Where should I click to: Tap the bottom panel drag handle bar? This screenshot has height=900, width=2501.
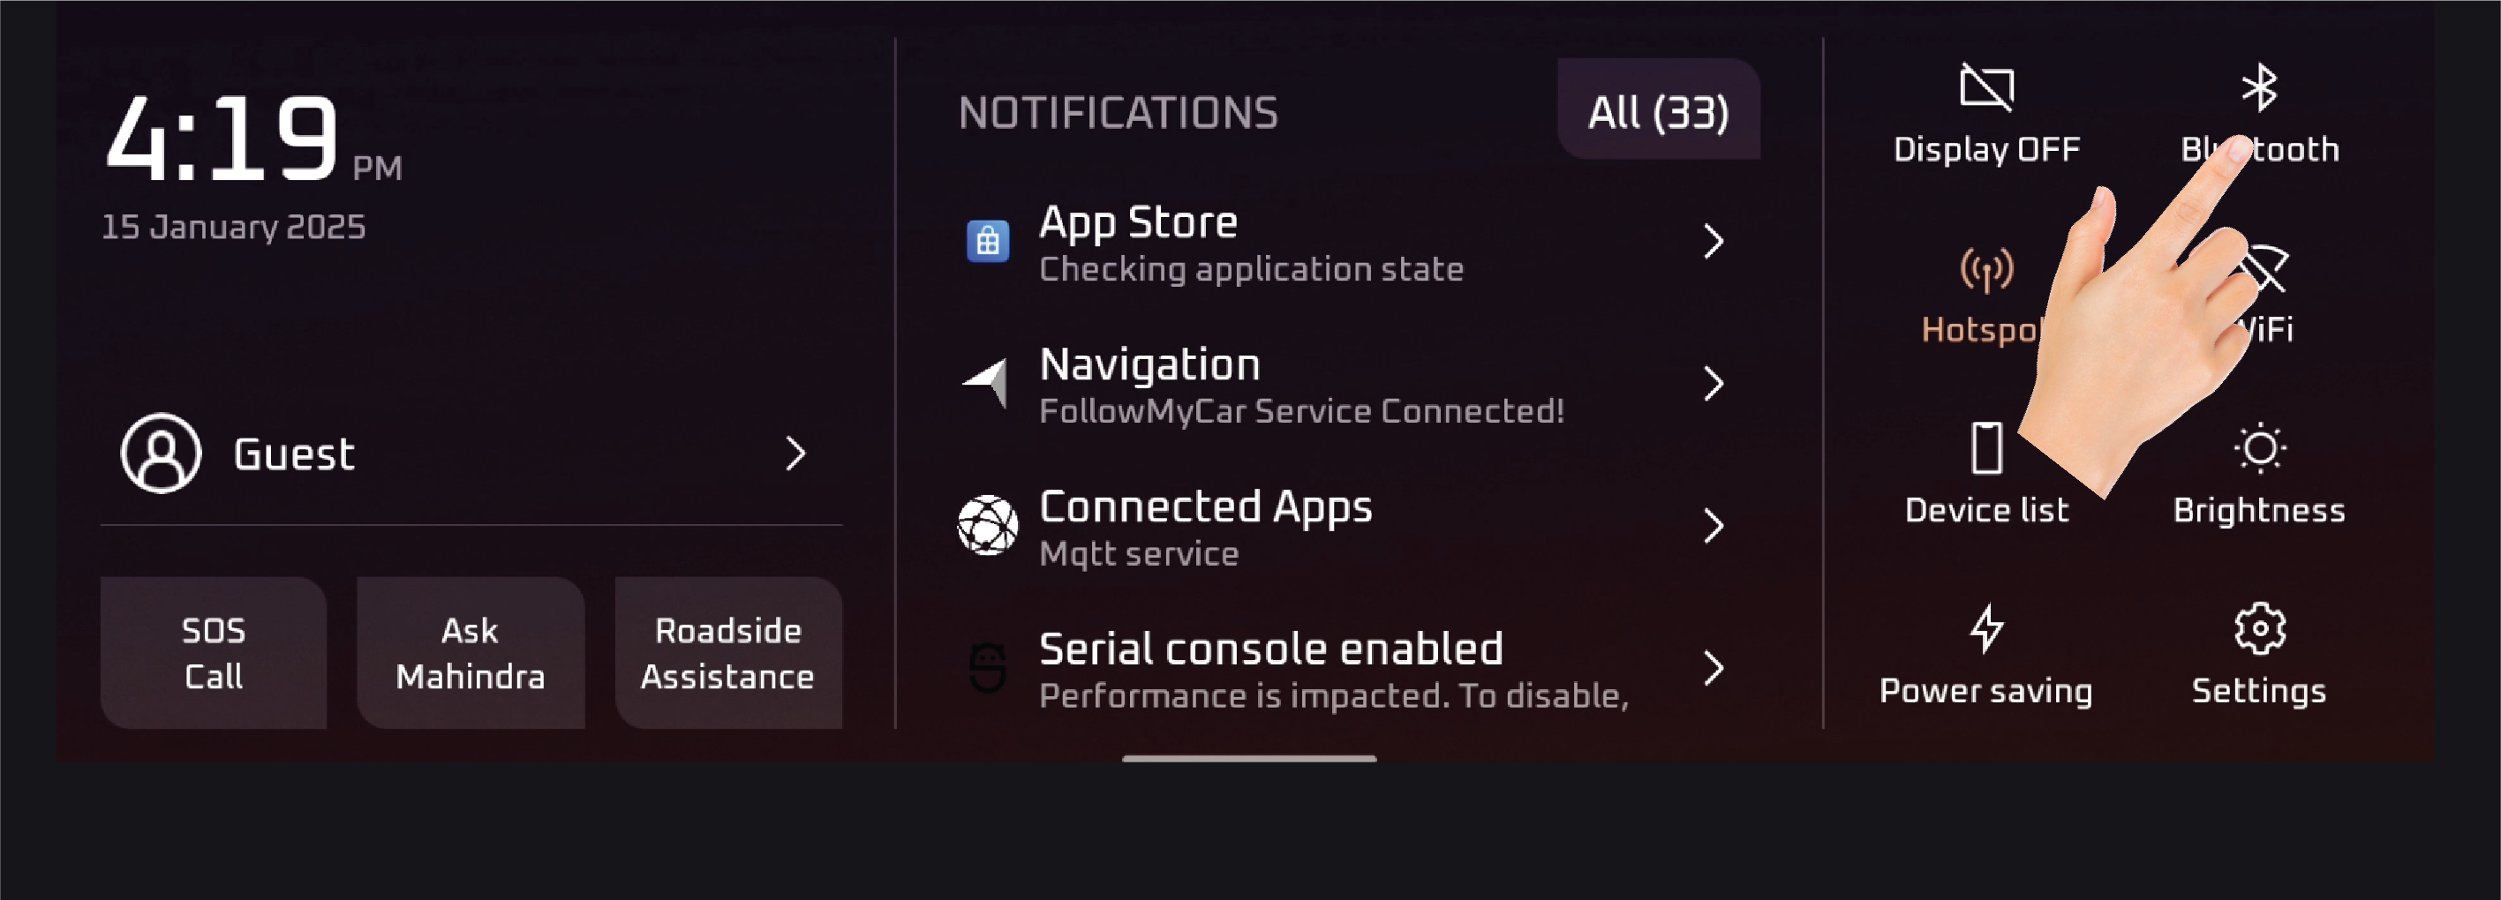click(x=1248, y=757)
